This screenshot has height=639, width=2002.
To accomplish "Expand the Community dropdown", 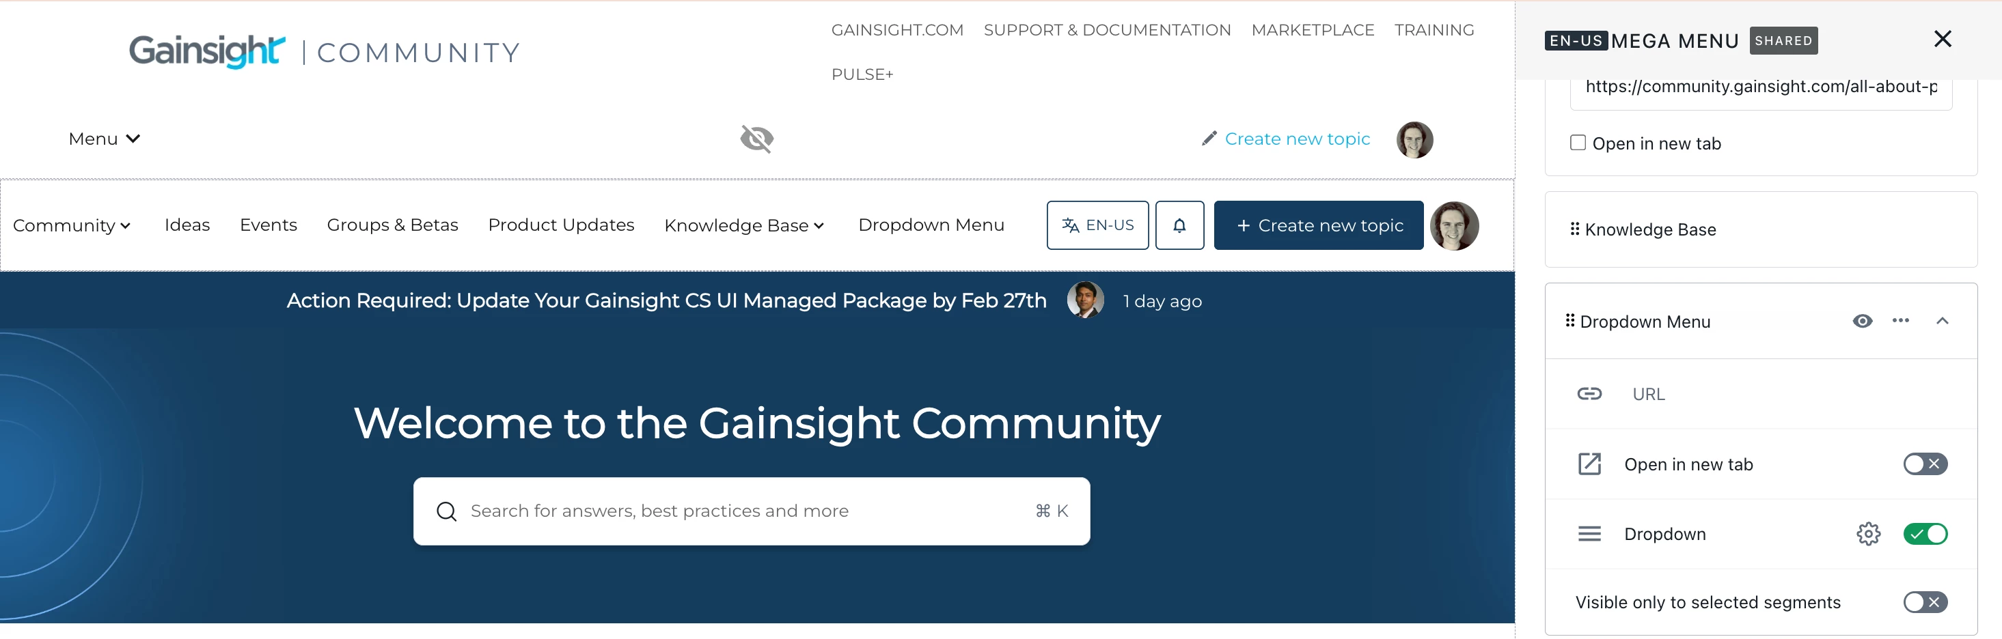I will pyautogui.click(x=72, y=225).
